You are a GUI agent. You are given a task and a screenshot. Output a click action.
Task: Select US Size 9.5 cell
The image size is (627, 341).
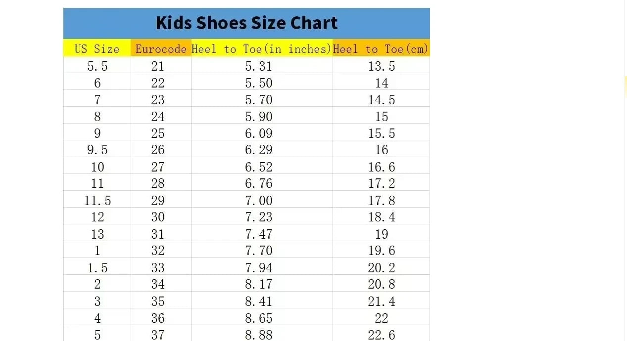[x=97, y=150]
